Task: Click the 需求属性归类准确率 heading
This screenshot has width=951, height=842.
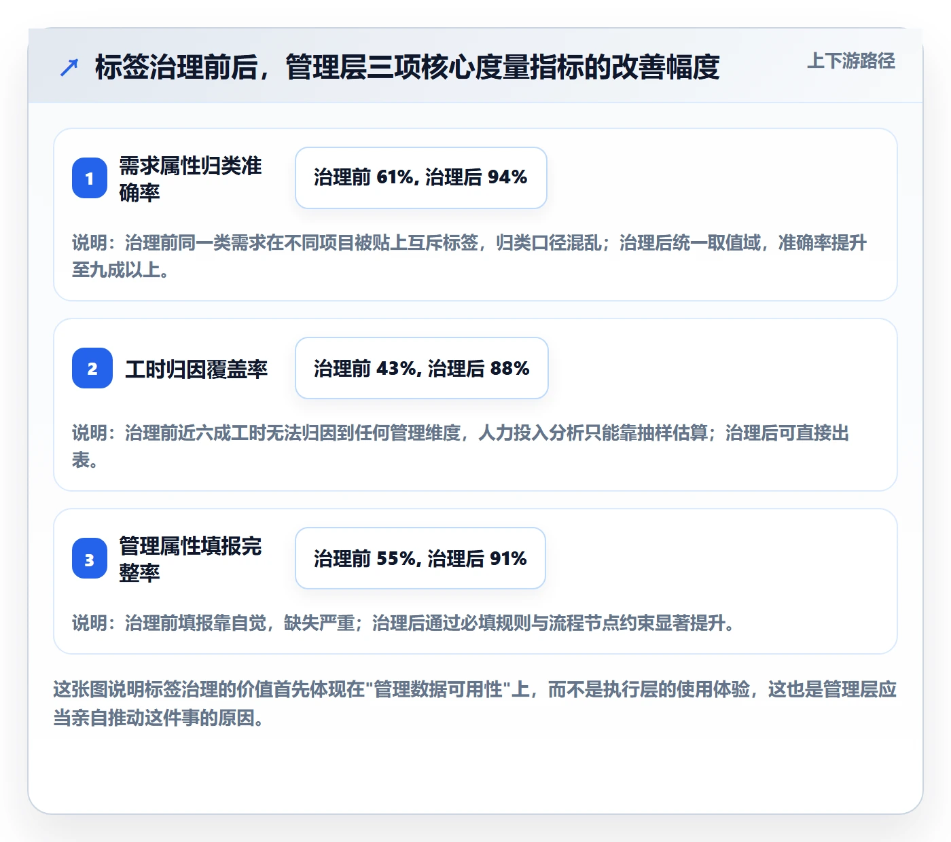Action: pos(190,179)
